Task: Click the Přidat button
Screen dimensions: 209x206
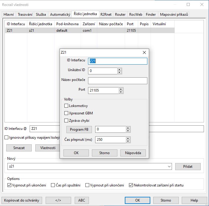Action: [x=188, y=167]
